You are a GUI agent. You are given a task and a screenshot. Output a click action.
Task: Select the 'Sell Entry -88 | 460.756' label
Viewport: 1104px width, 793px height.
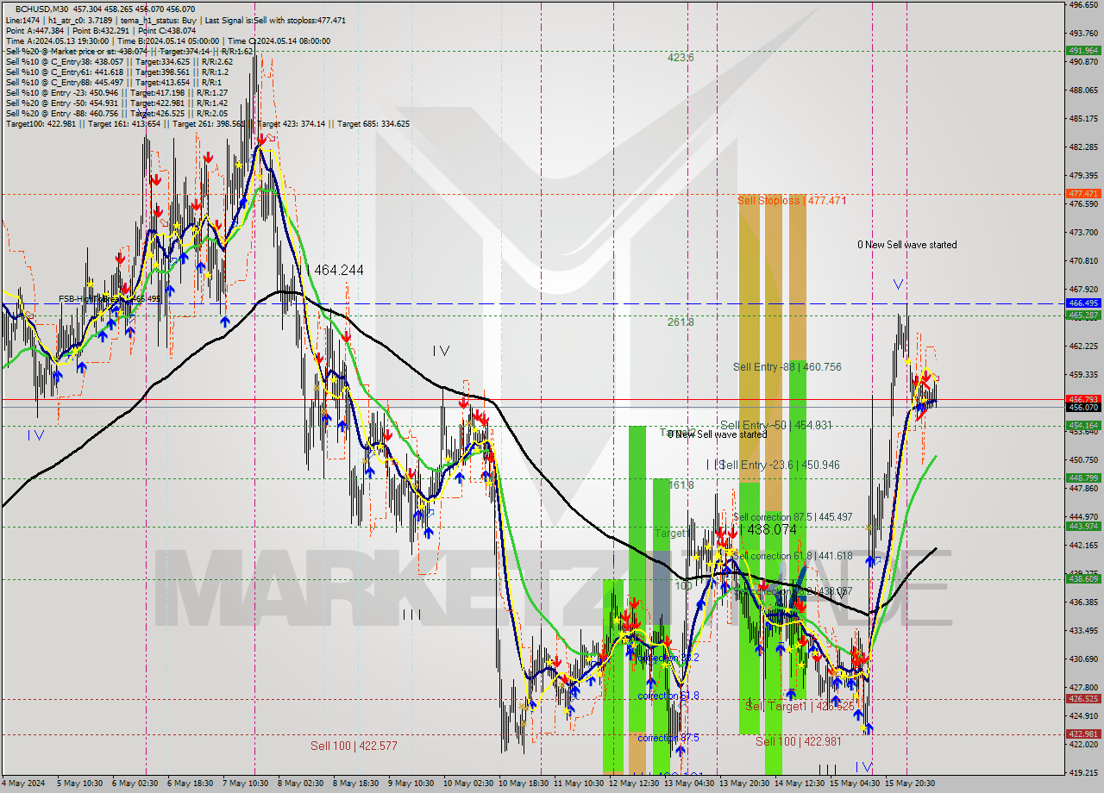[x=787, y=366]
